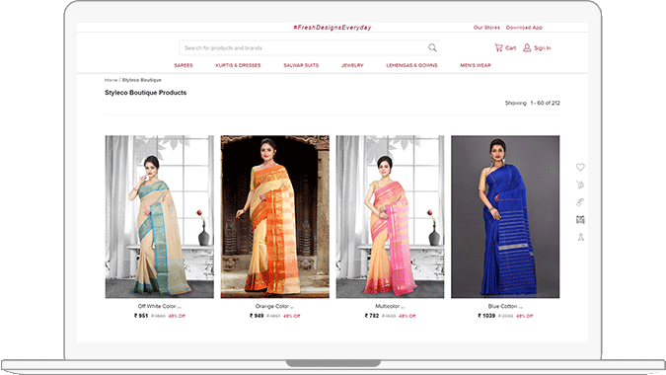Click the 'Showing 1 - 60 of 212' text
Screen dimensions: 666x375
click(532, 103)
